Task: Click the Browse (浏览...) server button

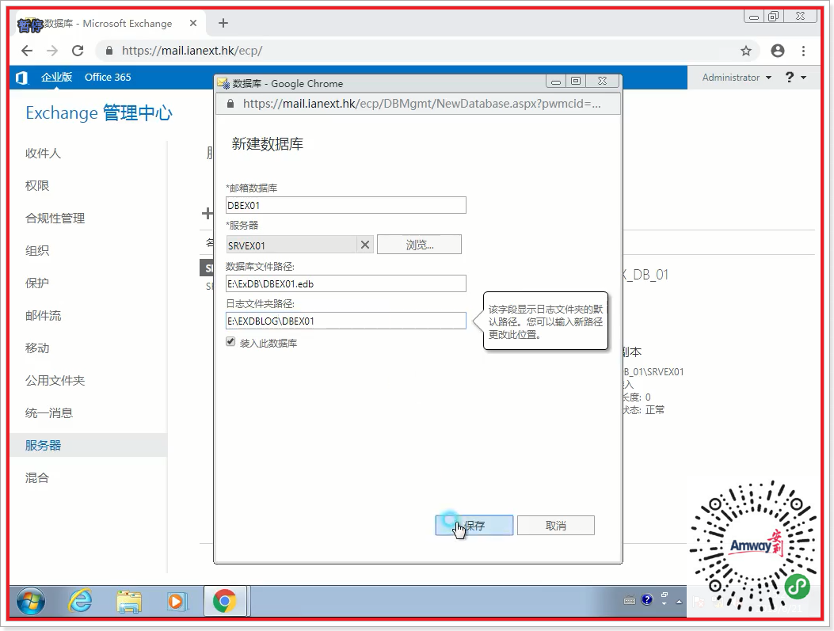Action: click(x=419, y=245)
